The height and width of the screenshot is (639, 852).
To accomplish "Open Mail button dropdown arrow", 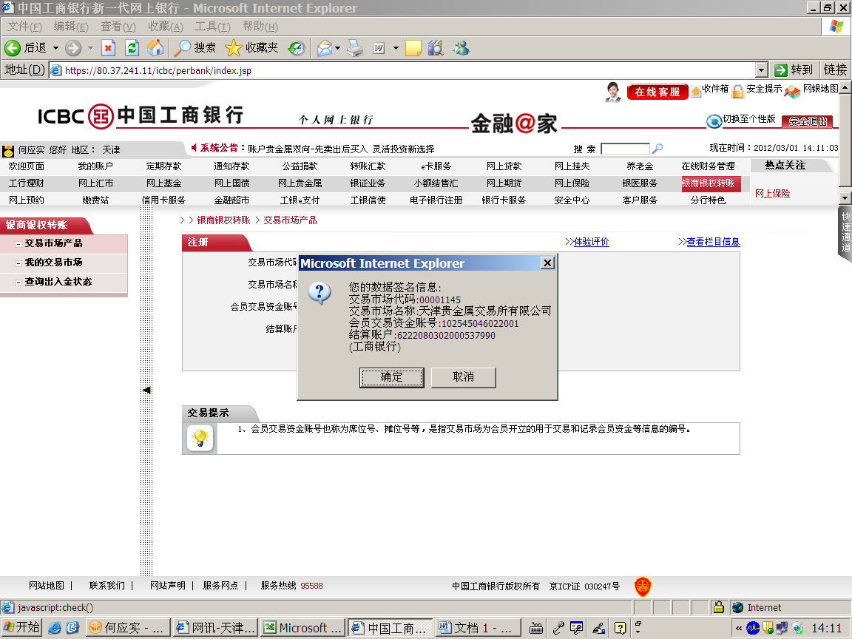I will coord(337,48).
